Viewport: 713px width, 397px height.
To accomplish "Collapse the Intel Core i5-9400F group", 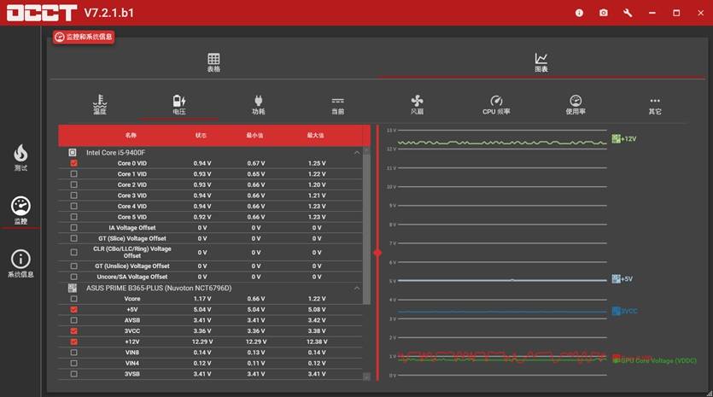I will [x=357, y=152].
